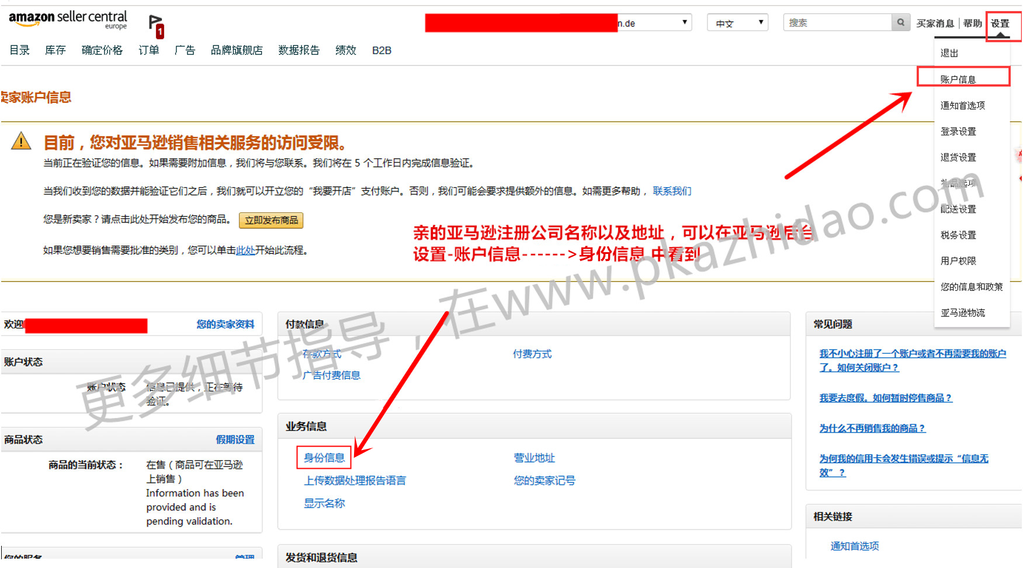Click the search magnifier icon
Viewport: 1023px width, 568px height.
pos(901,23)
